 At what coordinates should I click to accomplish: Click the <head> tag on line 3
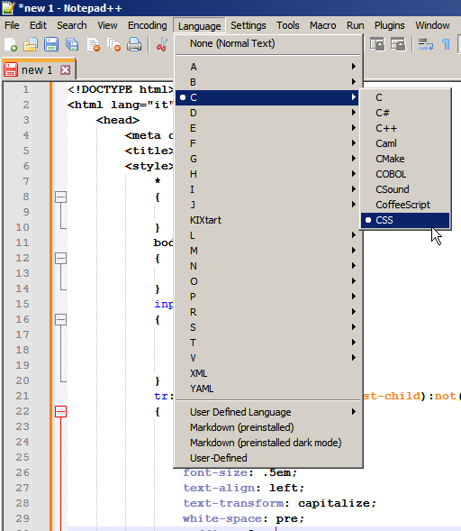pyautogui.click(x=118, y=120)
